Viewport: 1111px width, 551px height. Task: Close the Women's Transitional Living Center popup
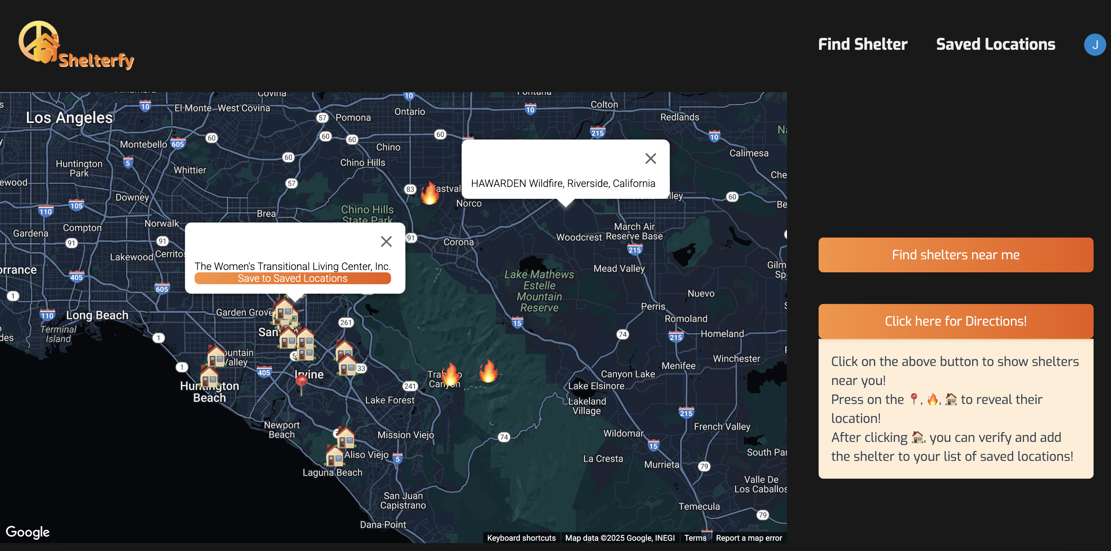386,241
